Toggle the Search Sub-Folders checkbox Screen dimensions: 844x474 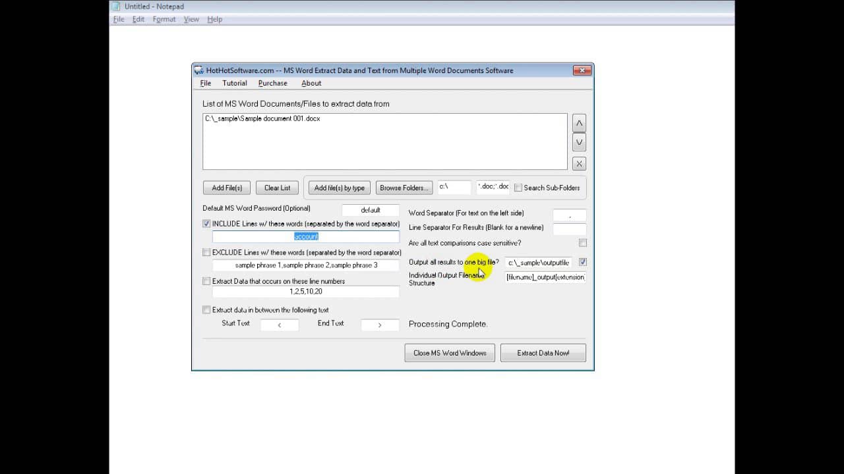[x=518, y=188]
